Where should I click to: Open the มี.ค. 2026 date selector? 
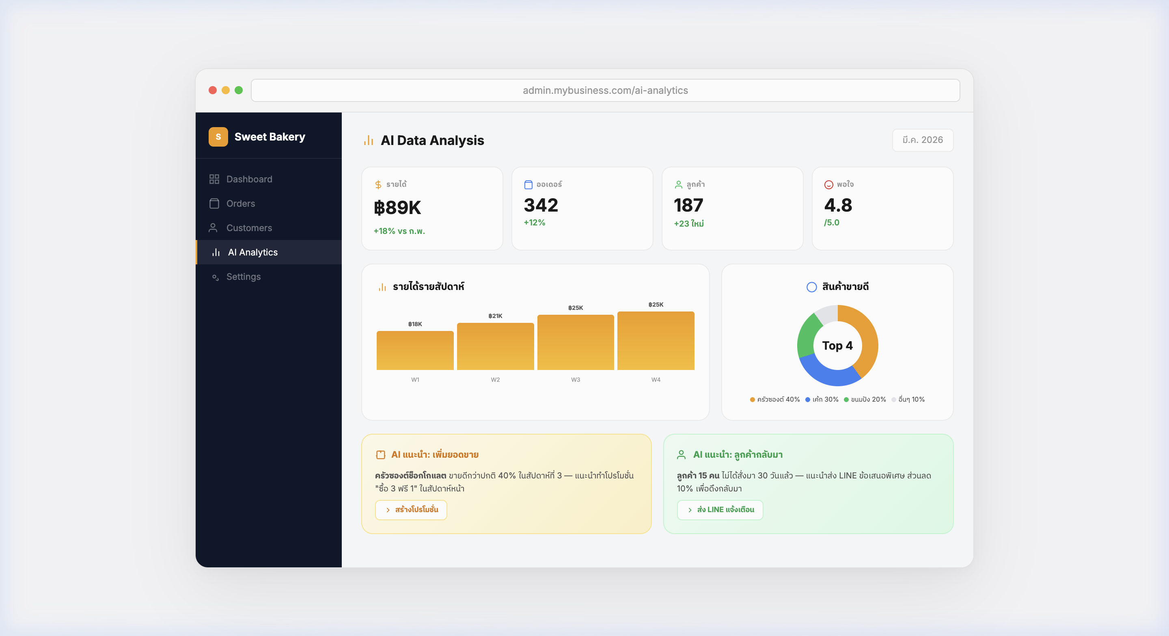[x=923, y=140]
